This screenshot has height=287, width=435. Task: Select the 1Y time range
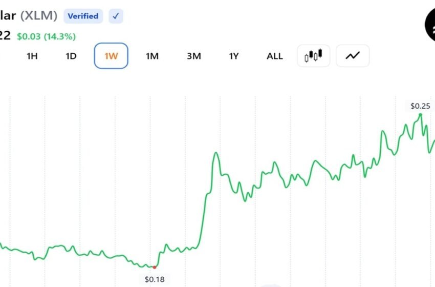(x=234, y=56)
